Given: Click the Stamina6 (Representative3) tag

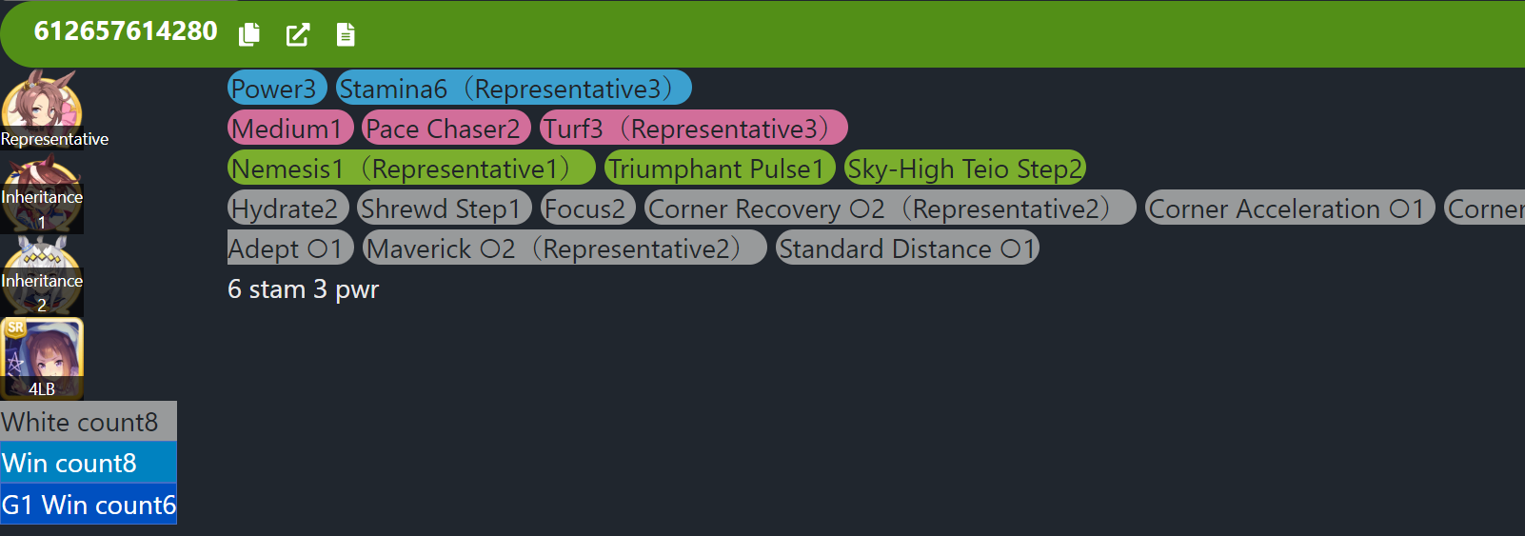Looking at the screenshot, I should 513,89.
